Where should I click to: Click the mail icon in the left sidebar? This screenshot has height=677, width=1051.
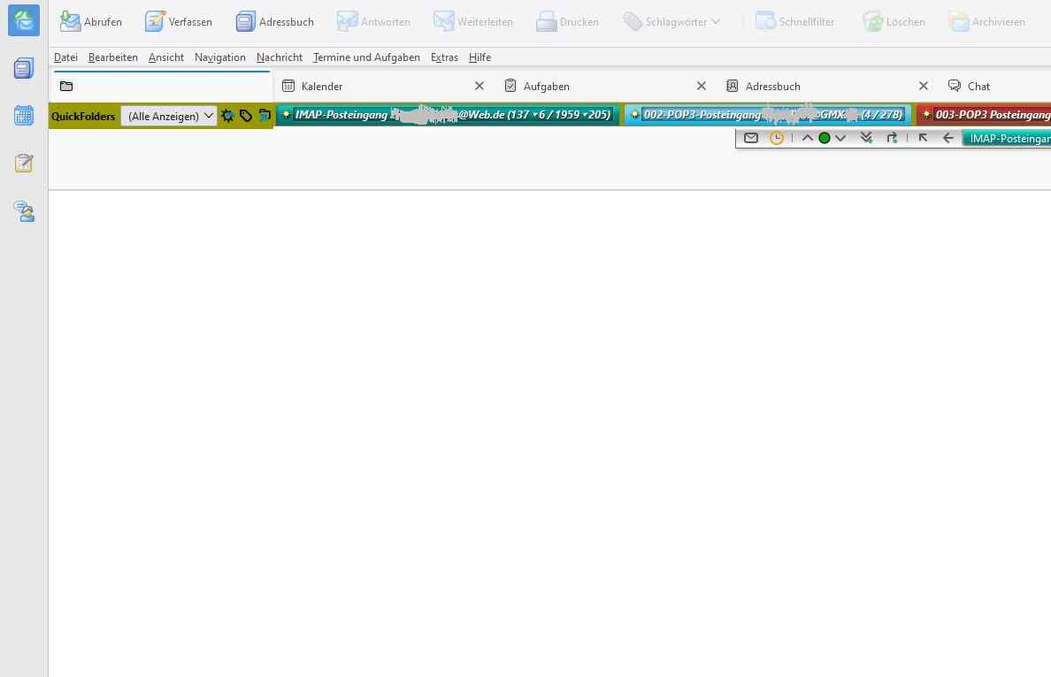coord(24,20)
